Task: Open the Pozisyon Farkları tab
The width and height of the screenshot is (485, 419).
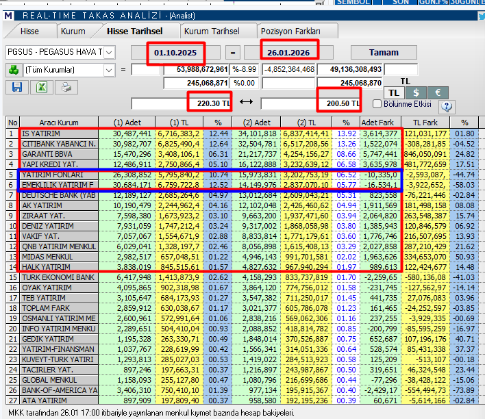Action: 290,31
